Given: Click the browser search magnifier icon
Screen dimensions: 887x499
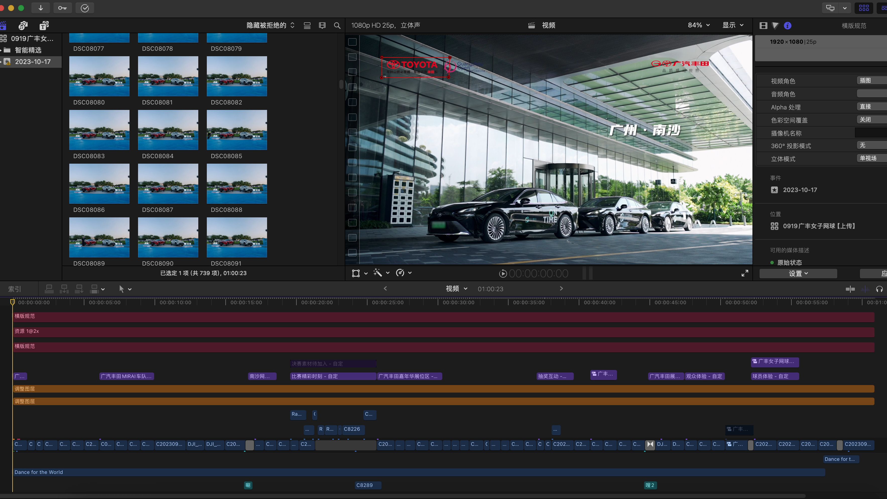Looking at the screenshot, I should coord(337,26).
